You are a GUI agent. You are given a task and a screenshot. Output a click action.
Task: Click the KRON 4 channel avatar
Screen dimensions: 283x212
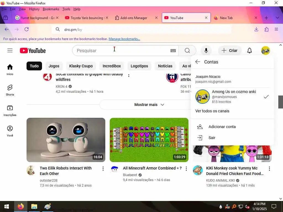pyautogui.click(x=47, y=77)
